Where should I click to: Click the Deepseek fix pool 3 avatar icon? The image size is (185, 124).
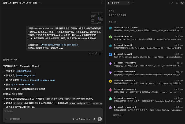pyautogui.click(x=110, y=55)
